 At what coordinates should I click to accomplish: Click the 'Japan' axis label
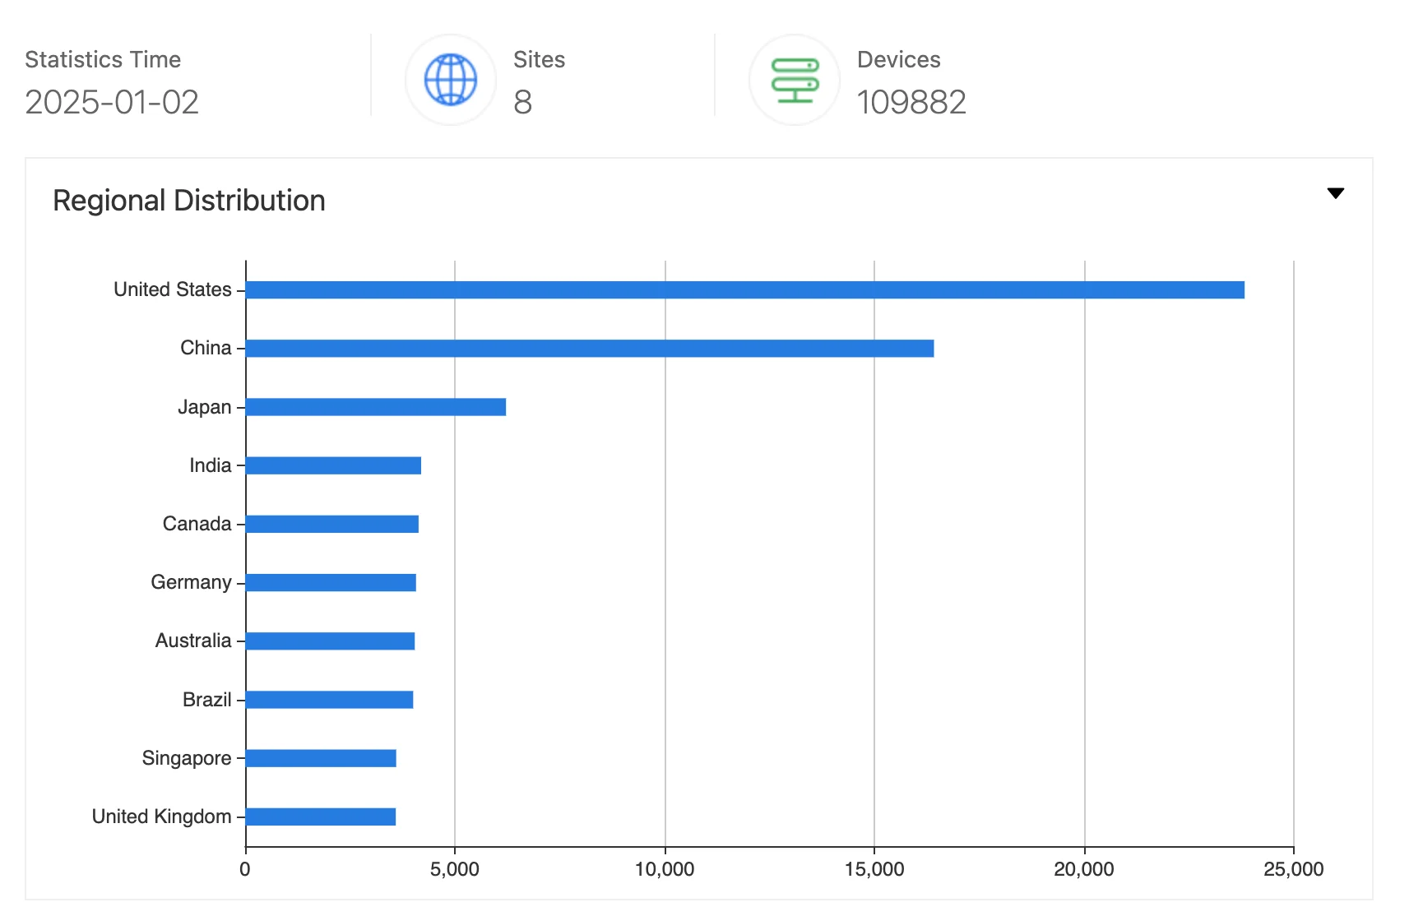pyautogui.click(x=205, y=407)
